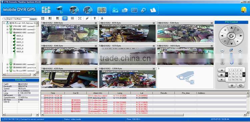Select preset number 1 in PTZ grid
The height and width of the screenshot is (122, 250).
(230, 70)
